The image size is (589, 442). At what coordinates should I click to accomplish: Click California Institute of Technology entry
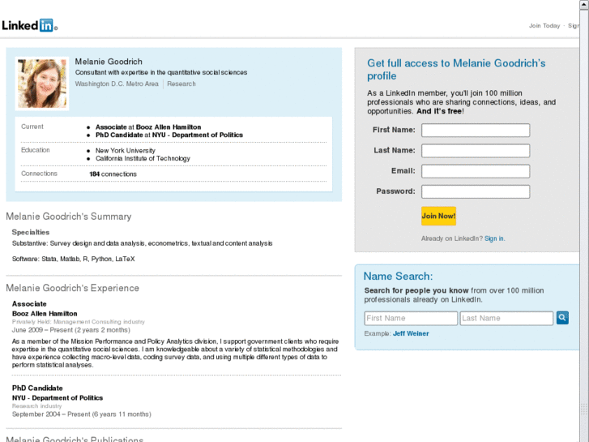click(x=143, y=158)
